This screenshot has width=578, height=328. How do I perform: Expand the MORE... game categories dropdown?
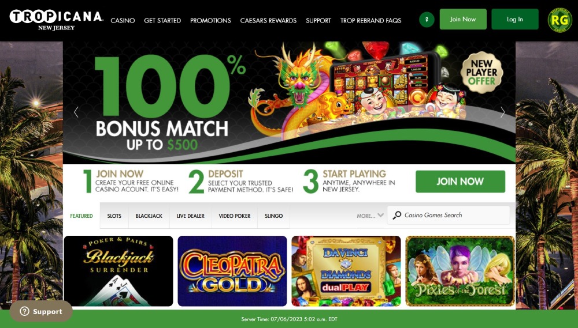coord(370,216)
